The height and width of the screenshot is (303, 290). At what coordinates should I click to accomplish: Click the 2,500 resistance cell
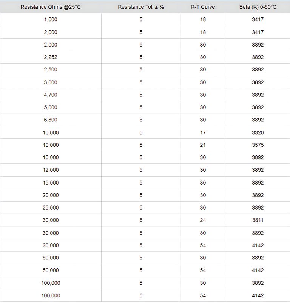[51, 70]
